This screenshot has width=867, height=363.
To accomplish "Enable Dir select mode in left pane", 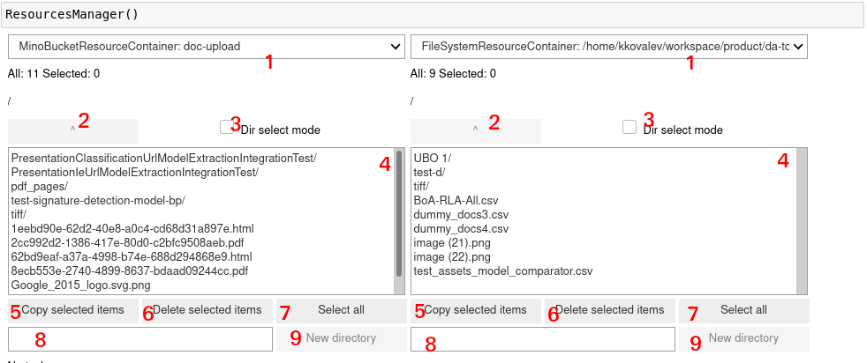I will click(x=227, y=128).
